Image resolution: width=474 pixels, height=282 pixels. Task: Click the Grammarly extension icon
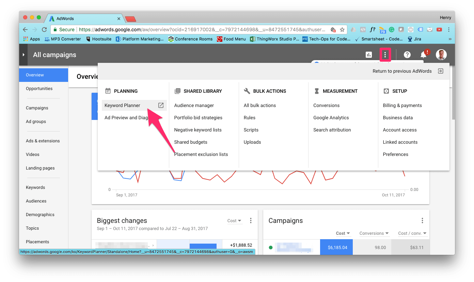392,30
